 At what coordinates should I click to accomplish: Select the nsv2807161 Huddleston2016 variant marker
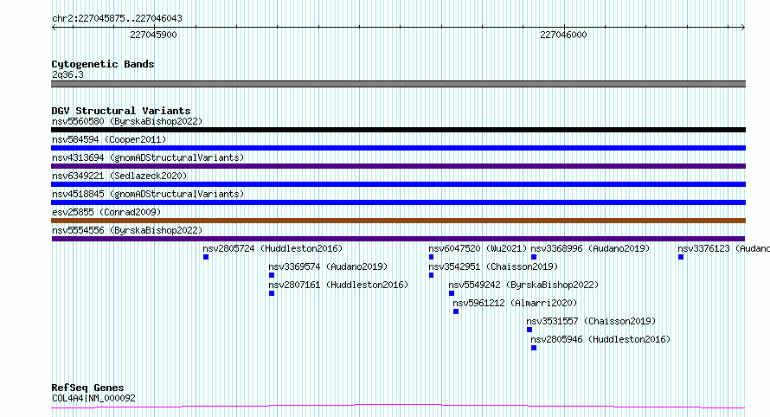point(272,293)
